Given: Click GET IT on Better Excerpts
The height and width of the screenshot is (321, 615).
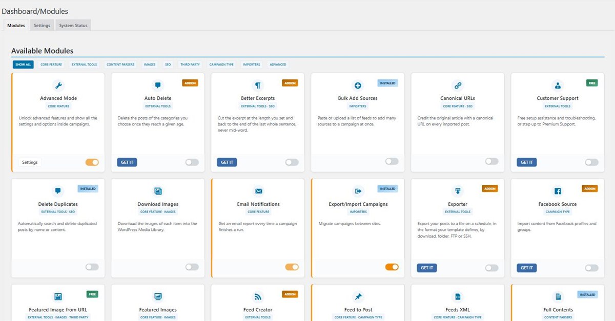Looking at the screenshot, I should 227,162.
